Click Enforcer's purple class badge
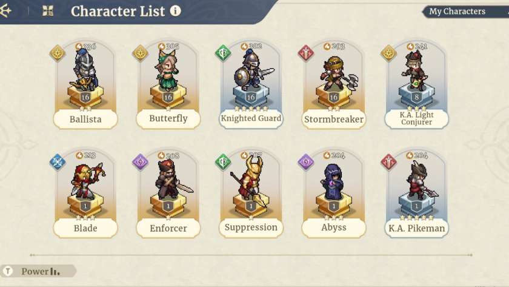Viewport: 509px width, 287px height. coord(141,162)
